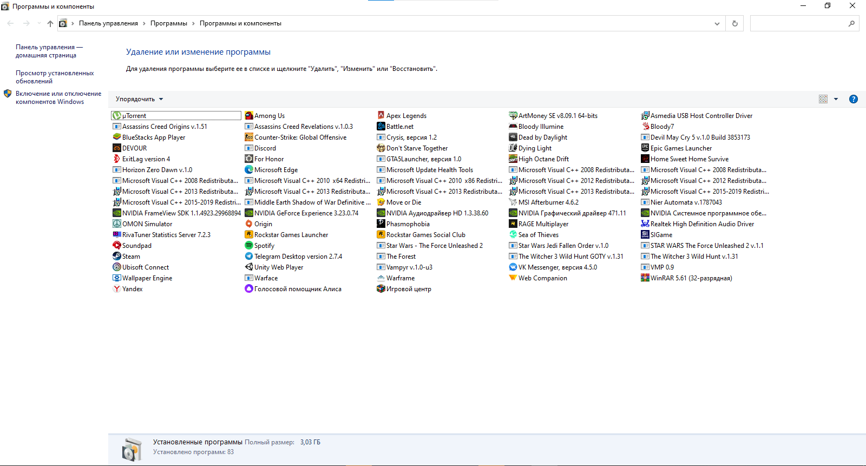
Task: Select ExitLag version 4 entry
Action: pos(141,159)
